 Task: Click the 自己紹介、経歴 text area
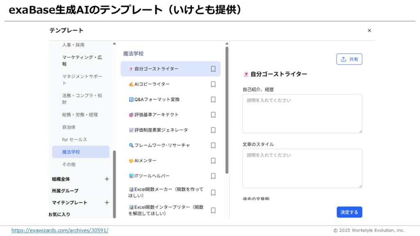302,113
